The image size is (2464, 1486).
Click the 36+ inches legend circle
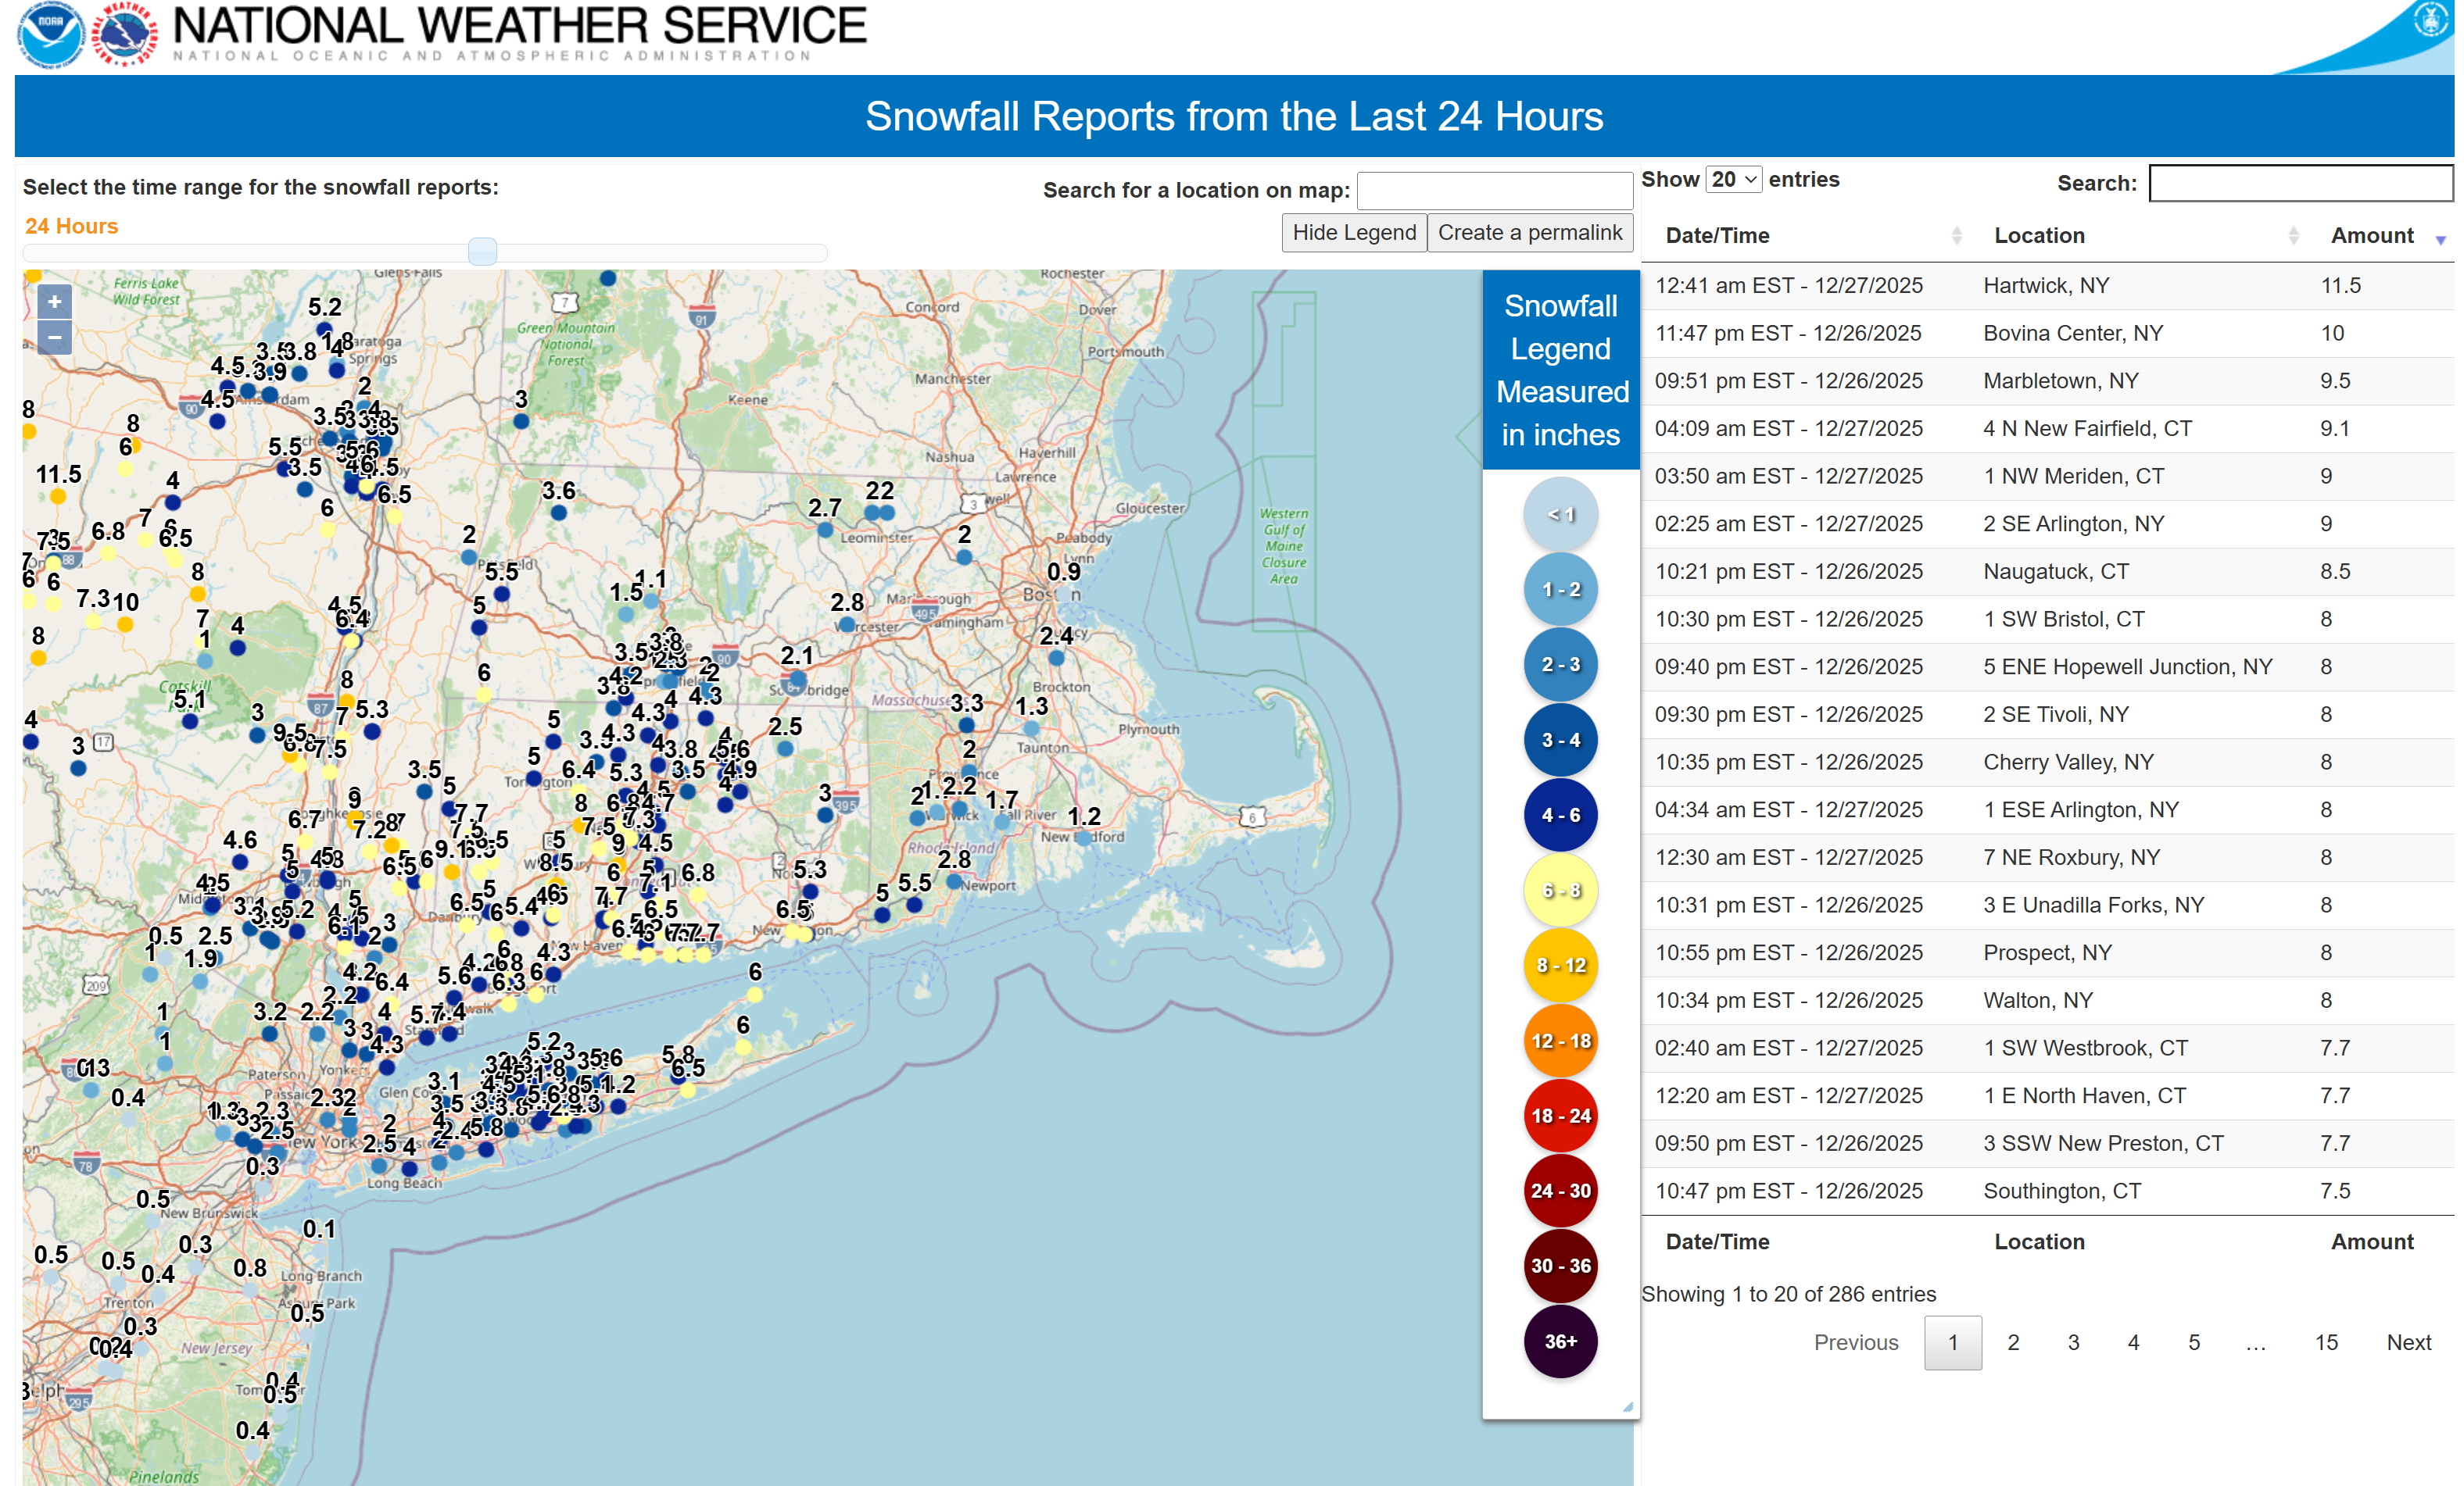click(x=1560, y=1341)
